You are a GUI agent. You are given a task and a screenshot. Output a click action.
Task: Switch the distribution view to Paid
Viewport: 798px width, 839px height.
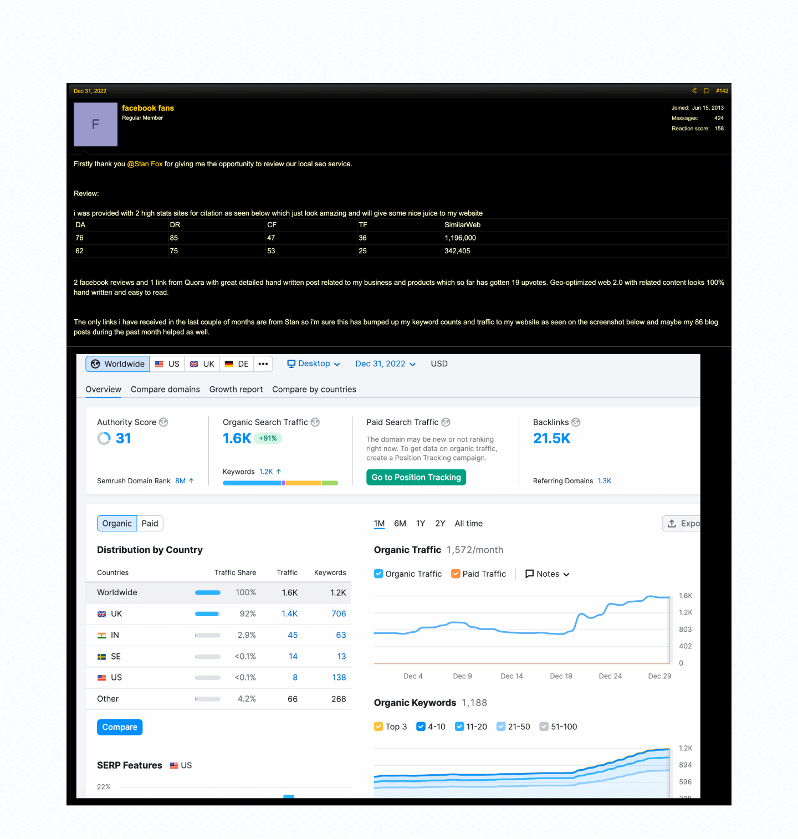(150, 524)
